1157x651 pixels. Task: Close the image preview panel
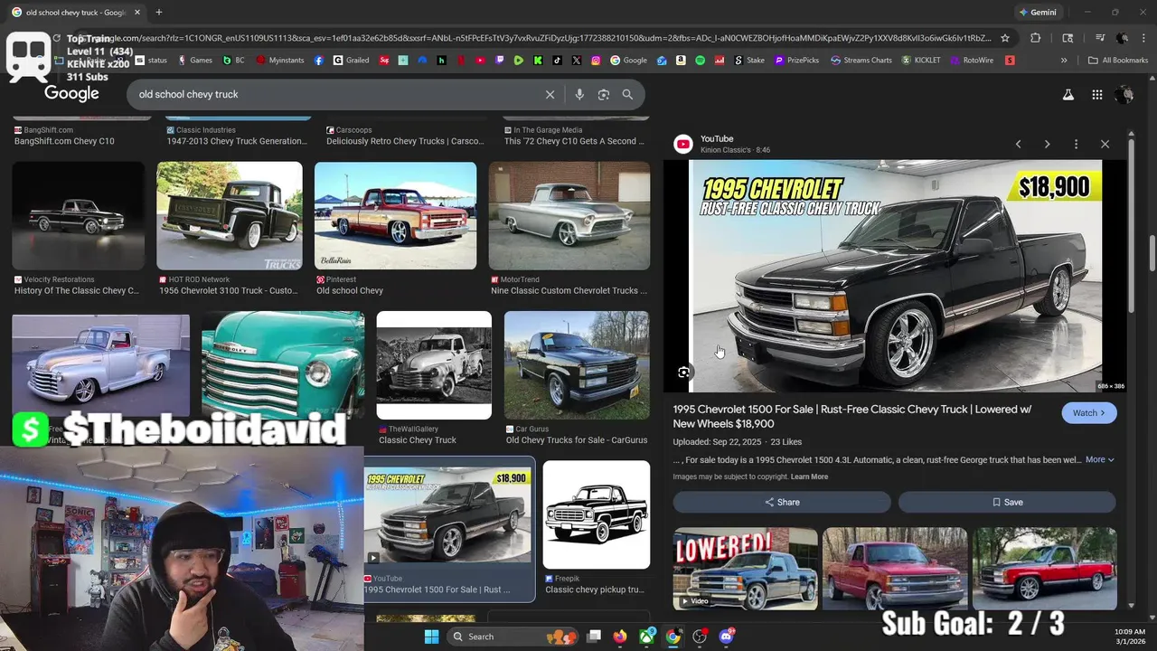1105,144
